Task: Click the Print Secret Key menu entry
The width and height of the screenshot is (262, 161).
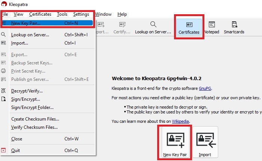Action: [x=47, y=71]
